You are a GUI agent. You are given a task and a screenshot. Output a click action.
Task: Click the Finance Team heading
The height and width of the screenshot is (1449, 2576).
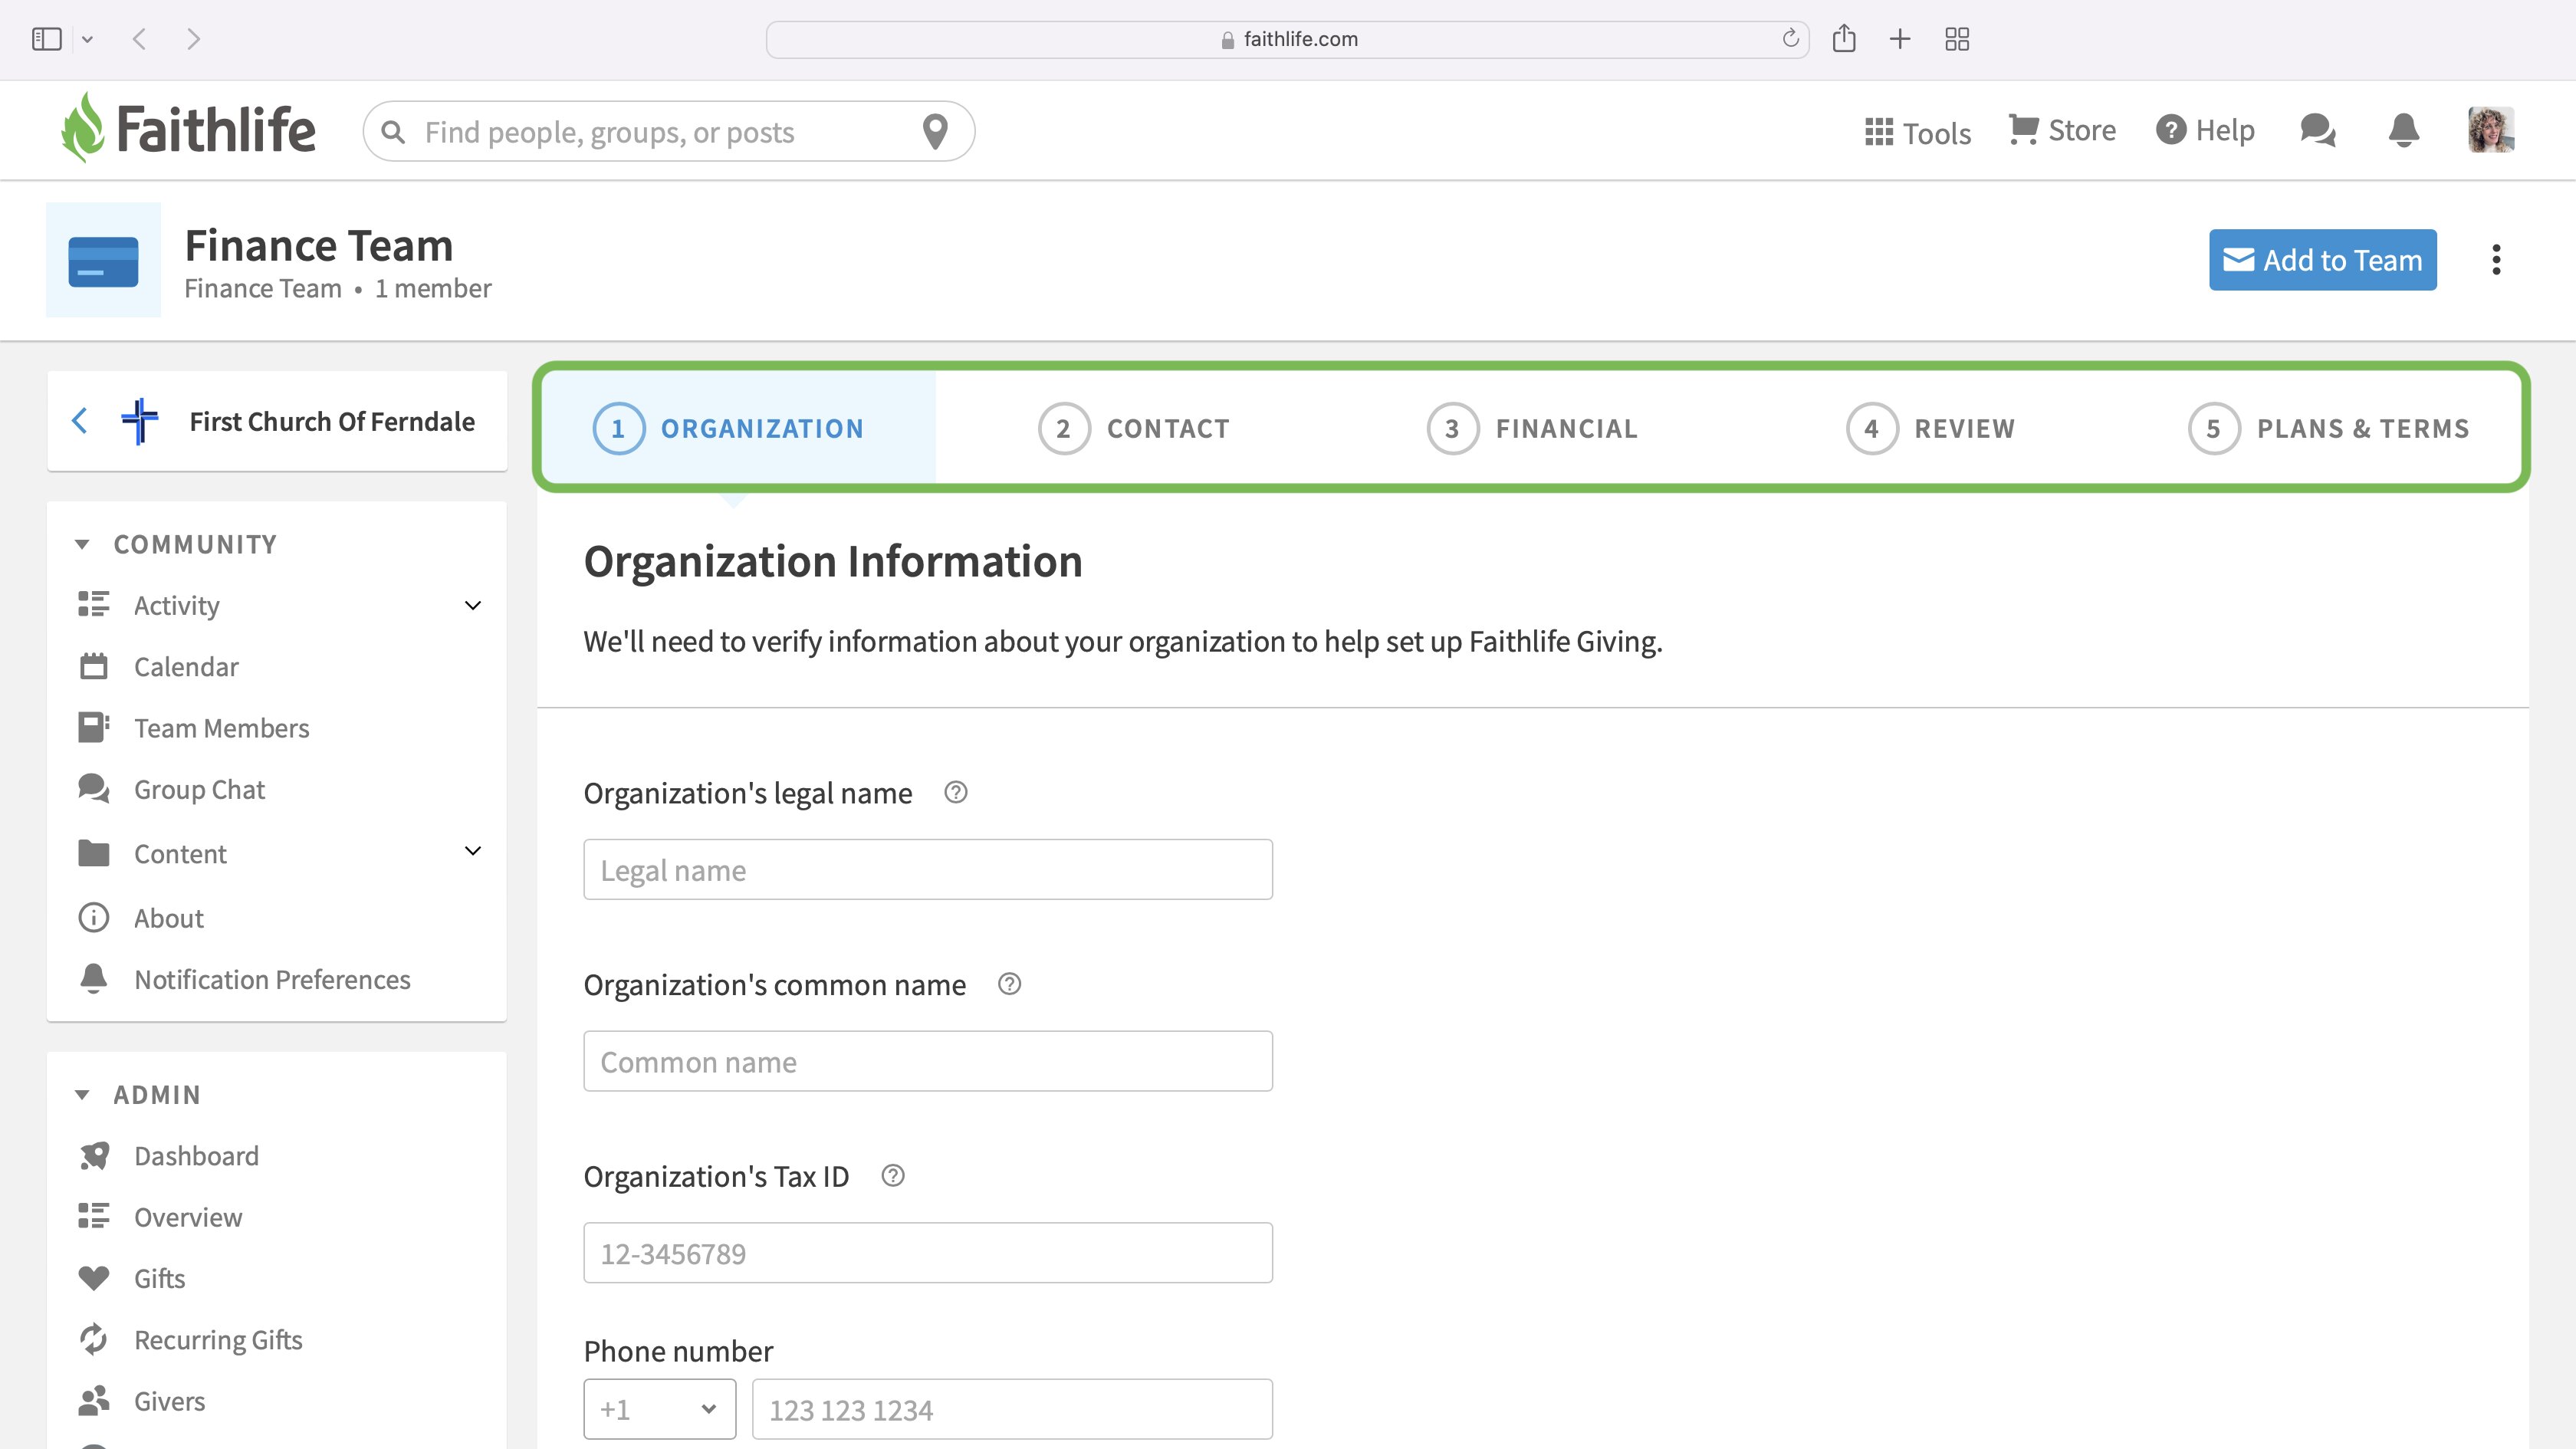click(x=318, y=245)
